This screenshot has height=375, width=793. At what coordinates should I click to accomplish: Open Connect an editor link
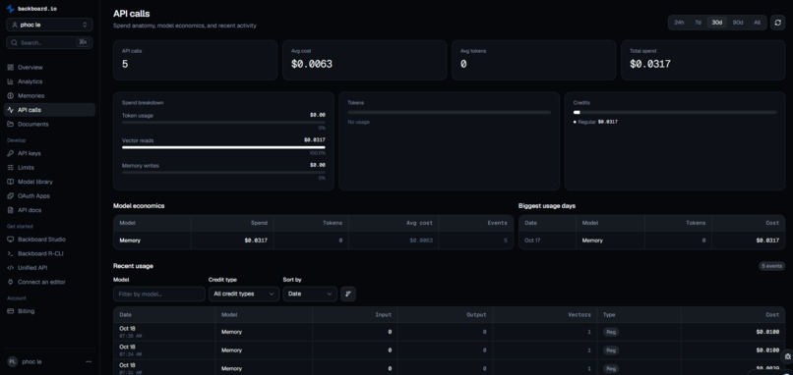pos(49,282)
